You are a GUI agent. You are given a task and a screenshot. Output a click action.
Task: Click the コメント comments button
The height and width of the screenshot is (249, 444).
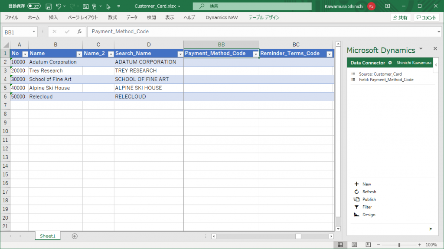[426, 17]
